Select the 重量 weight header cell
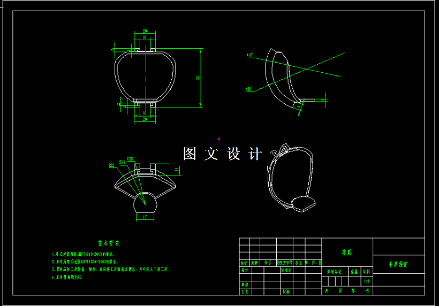Image resolution: width=439 pixels, height=306 pixels. click(x=354, y=272)
